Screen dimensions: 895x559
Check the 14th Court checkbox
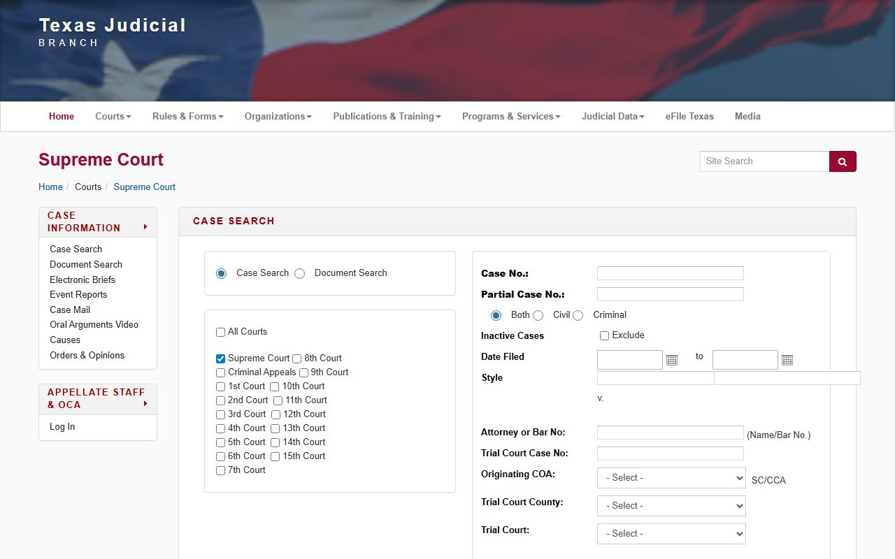click(275, 442)
